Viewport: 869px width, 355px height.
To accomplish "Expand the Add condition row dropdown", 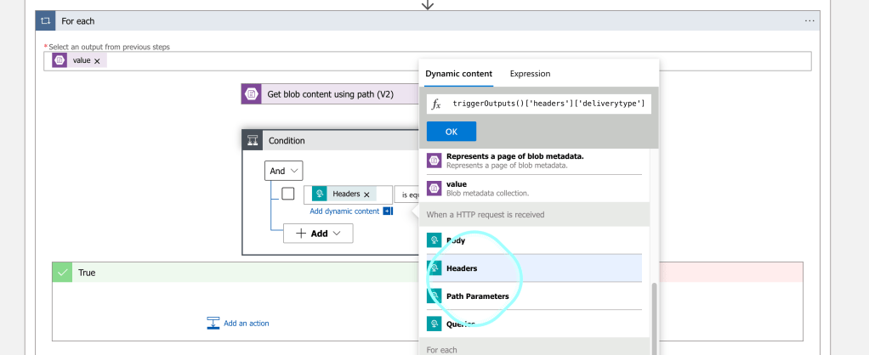I will (318, 234).
